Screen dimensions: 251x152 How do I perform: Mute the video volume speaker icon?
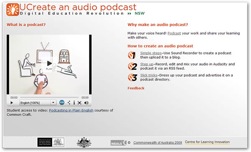(x=86, y=103)
